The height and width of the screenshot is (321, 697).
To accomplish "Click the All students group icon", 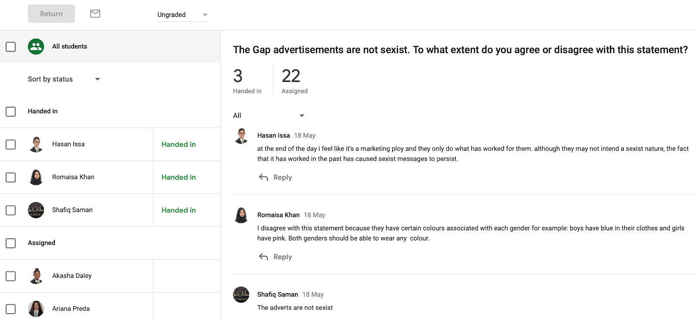I will pyautogui.click(x=36, y=47).
